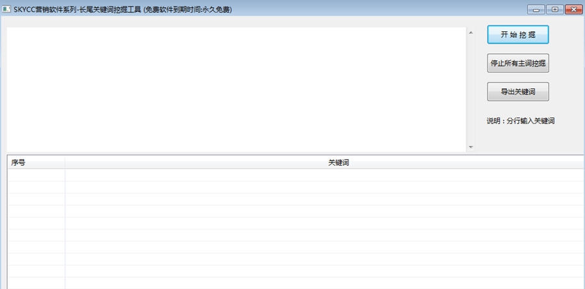The width and height of the screenshot is (585, 289).
Task: Click the input area's scroll up arrow
Action: [471, 33]
